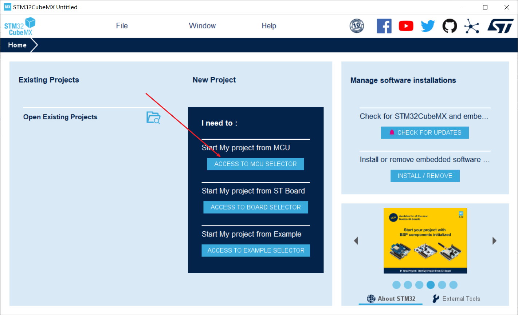Switch to the External Tools tab
The height and width of the screenshot is (315, 518).
pyautogui.click(x=456, y=299)
